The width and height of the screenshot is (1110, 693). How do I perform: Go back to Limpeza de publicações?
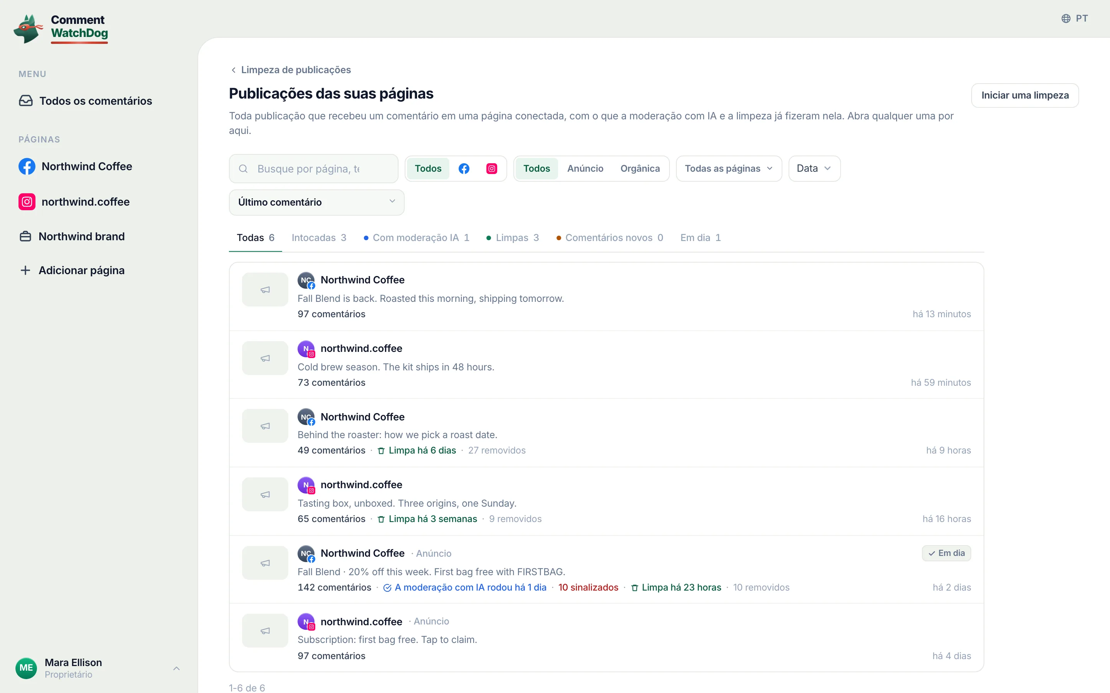290,70
